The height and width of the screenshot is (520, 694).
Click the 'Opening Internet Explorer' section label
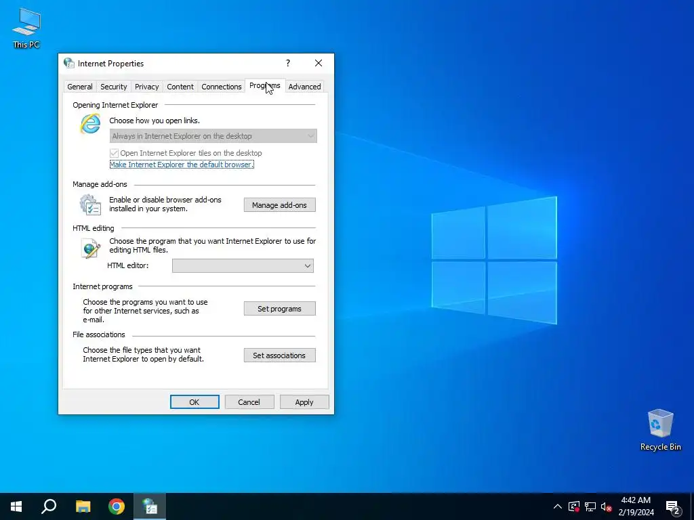(115, 105)
